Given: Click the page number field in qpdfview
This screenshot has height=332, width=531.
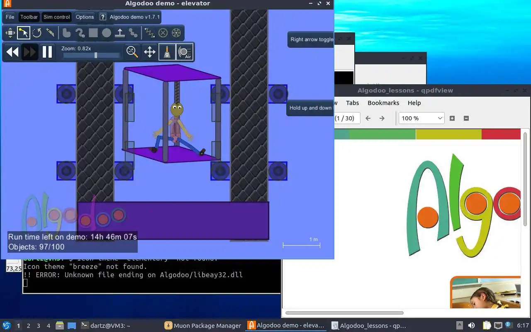Looking at the screenshot, I should (x=347, y=118).
